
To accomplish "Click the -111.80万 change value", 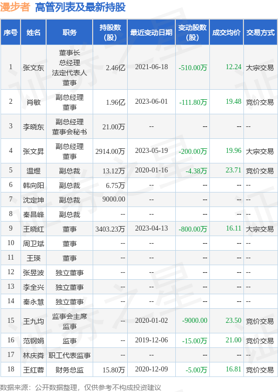I will [193, 102].
